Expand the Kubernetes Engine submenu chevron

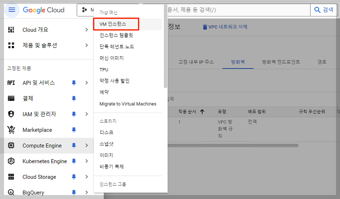coord(87,161)
